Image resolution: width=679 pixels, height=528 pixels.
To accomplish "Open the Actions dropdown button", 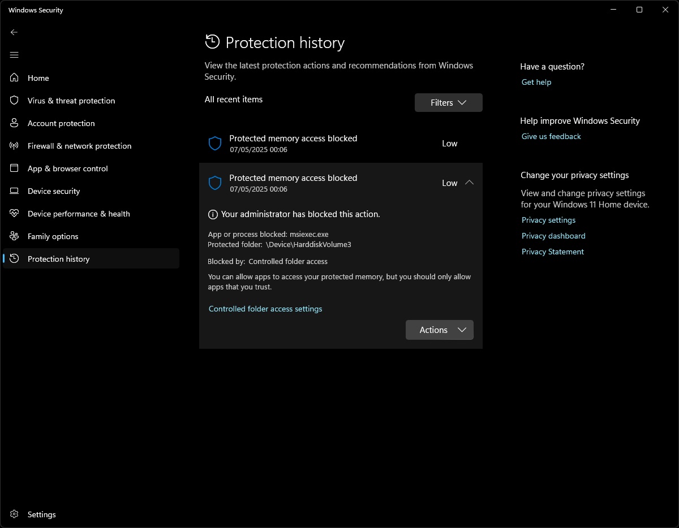I will (x=440, y=330).
